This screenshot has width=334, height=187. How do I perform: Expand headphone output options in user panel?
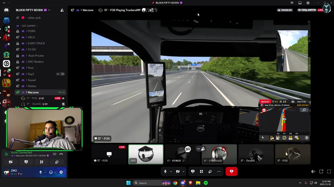55,172
